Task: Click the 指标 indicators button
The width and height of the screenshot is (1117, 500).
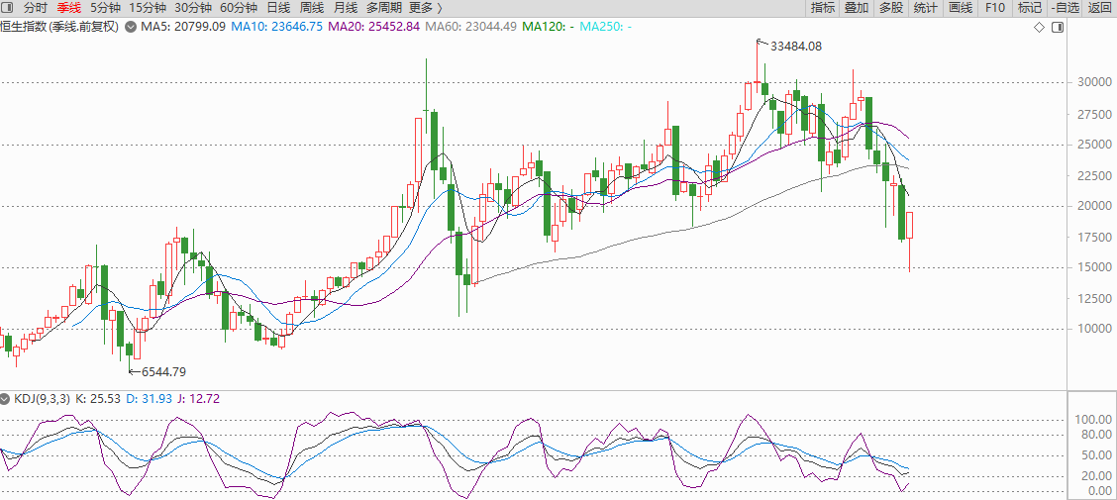Action: 823,8
